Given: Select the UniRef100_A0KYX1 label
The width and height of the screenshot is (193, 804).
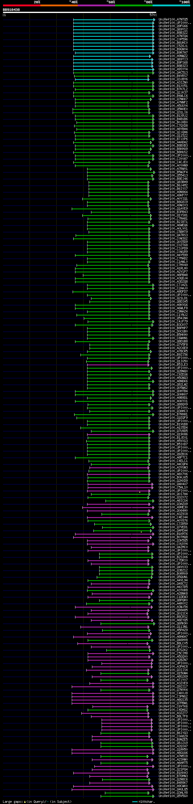Looking at the screenshot, I should 173,401.
